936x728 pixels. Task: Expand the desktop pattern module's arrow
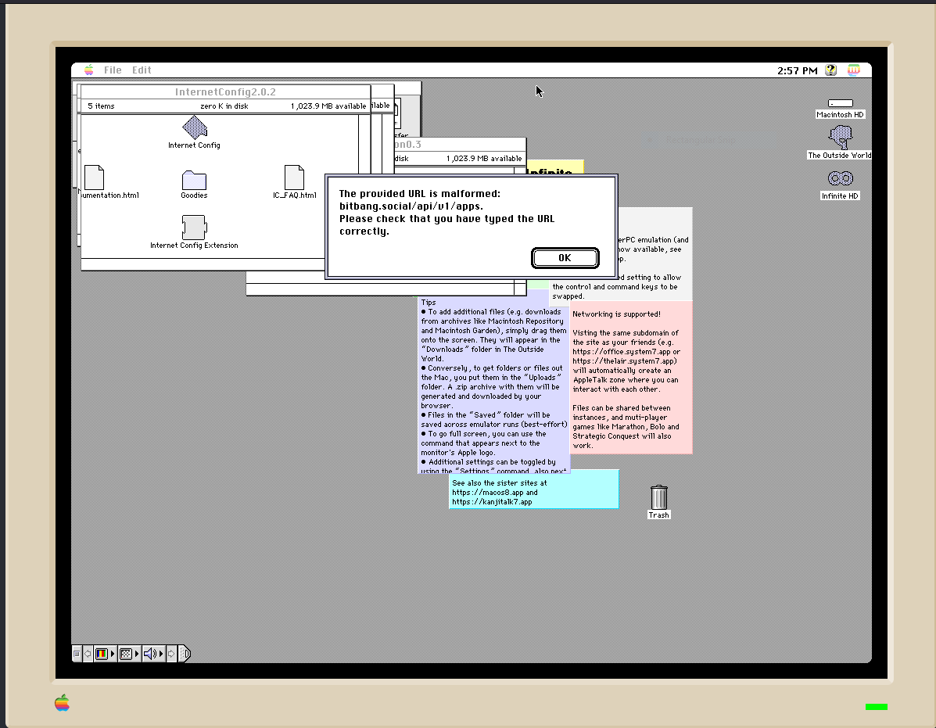pos(137,654)
